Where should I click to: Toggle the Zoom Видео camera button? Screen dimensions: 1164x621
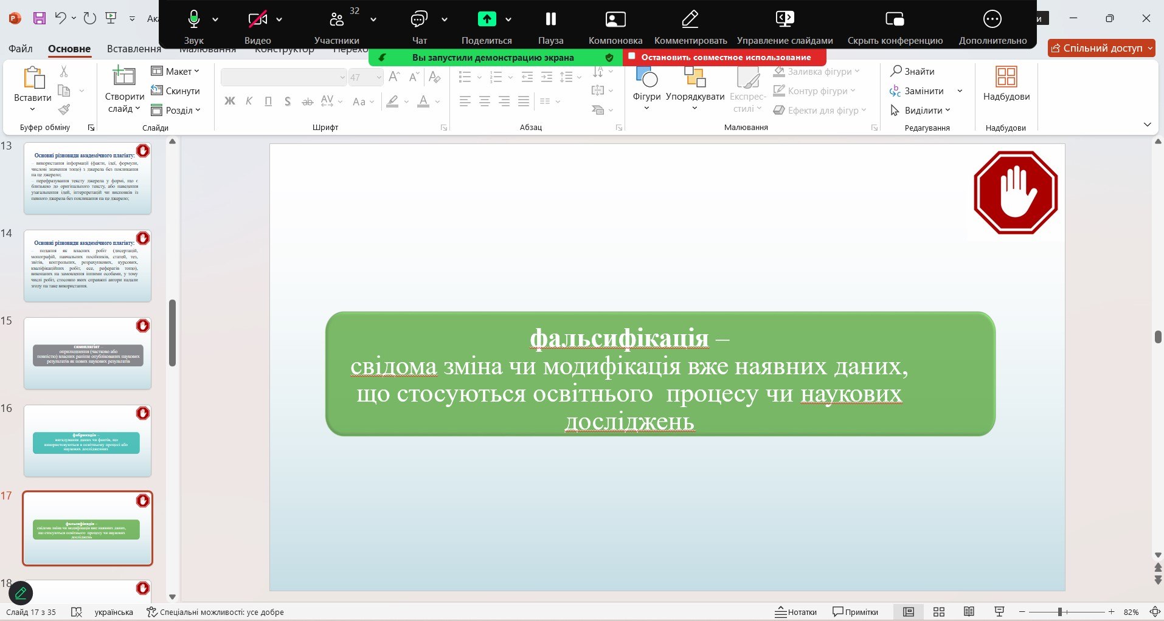click(x=257, y=19)
